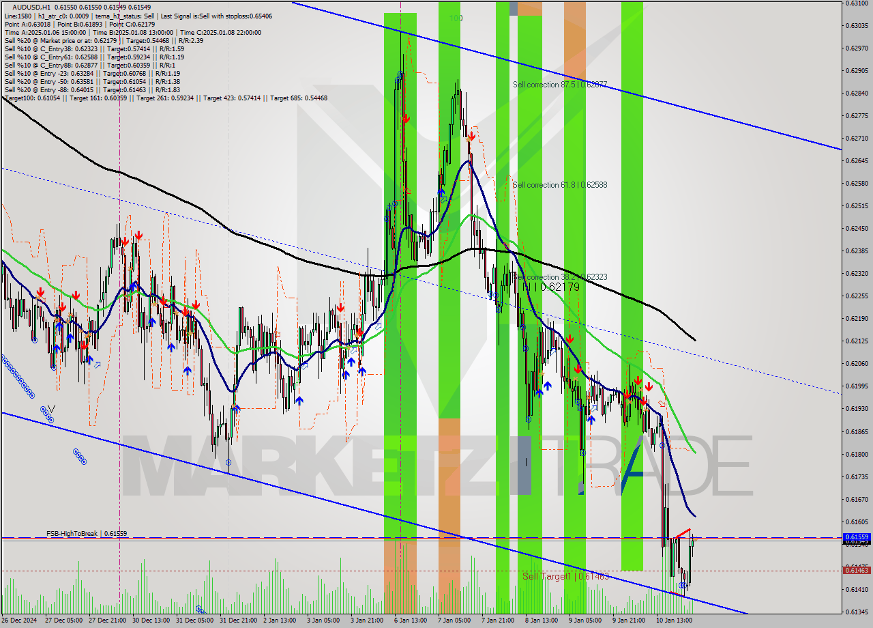This screenshot has width=873, height=628.
Task: Click 0.61670 on the price scale
Action: point(857,499)
